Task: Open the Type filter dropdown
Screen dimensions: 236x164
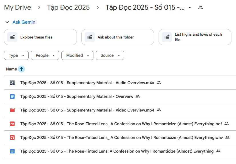Action: tap(16, 55)
